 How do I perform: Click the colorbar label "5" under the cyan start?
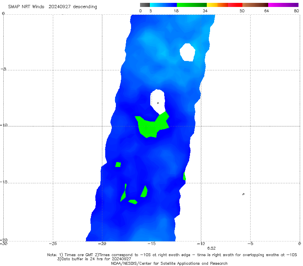coord(151,11)
